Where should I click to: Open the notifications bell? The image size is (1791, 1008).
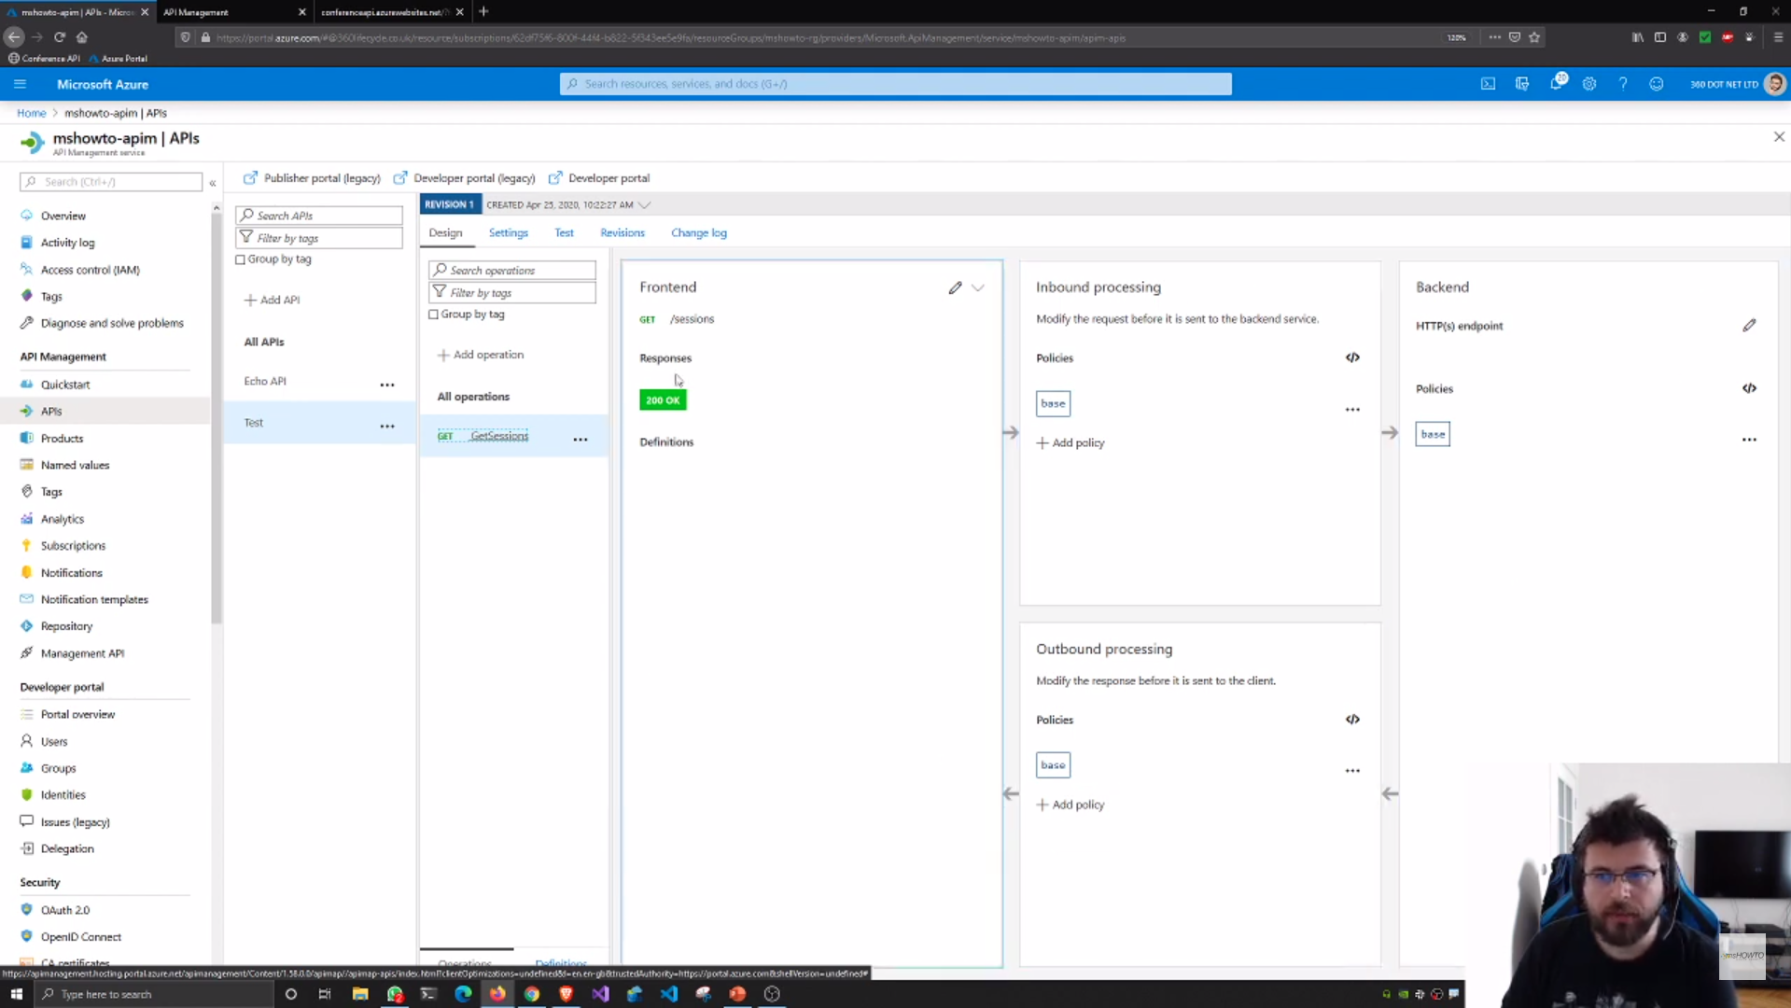click(x=1556, y=84)
